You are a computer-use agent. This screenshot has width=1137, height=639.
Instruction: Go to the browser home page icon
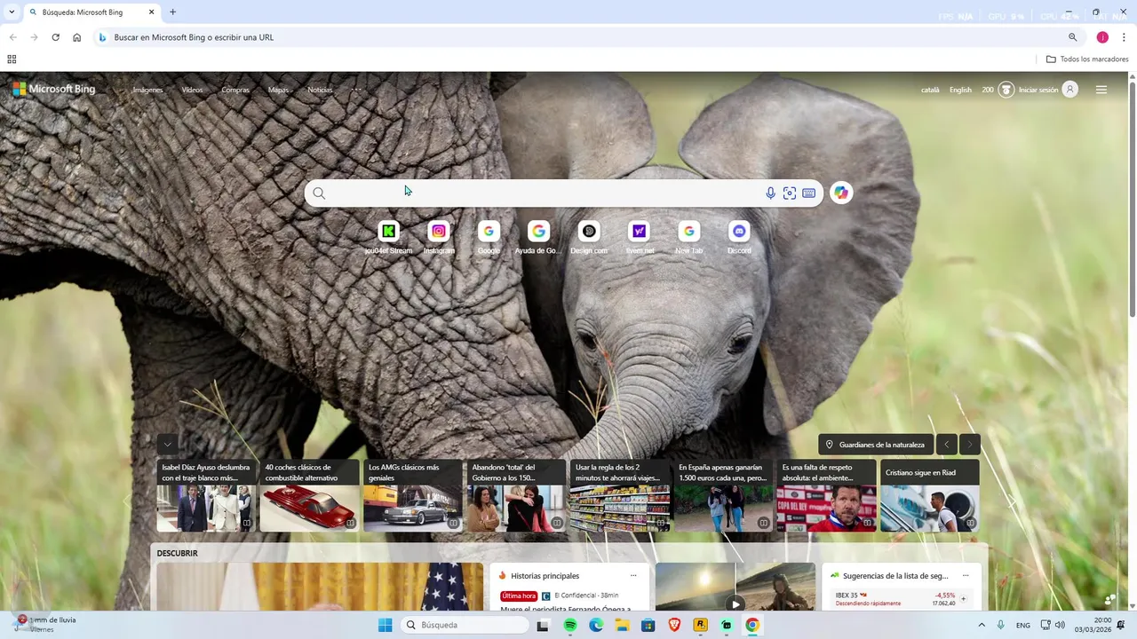tap(77, 37)
